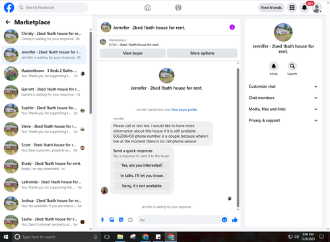Open Joshua's 2bed 1bath conversation
This screenshot has width=330, height=242.
coord(45,203)
